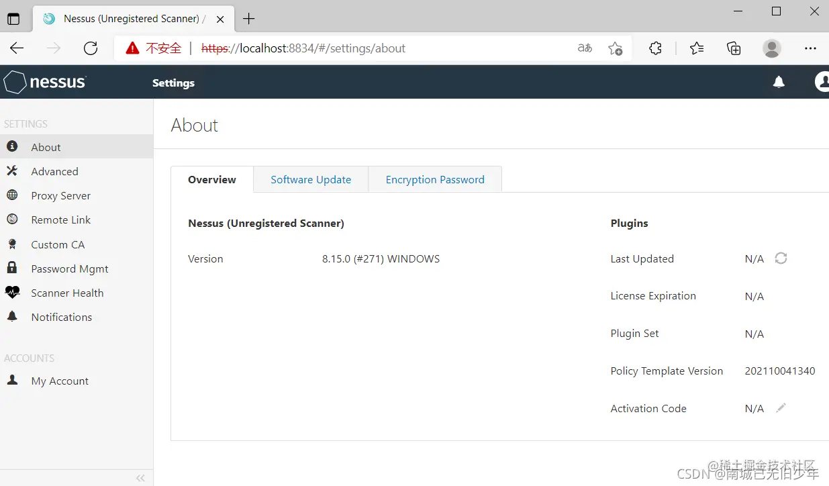Click the translate icon in address bar
Image resolution: width=829 pixels, height=486 pixels.
(x=585, y=48)
